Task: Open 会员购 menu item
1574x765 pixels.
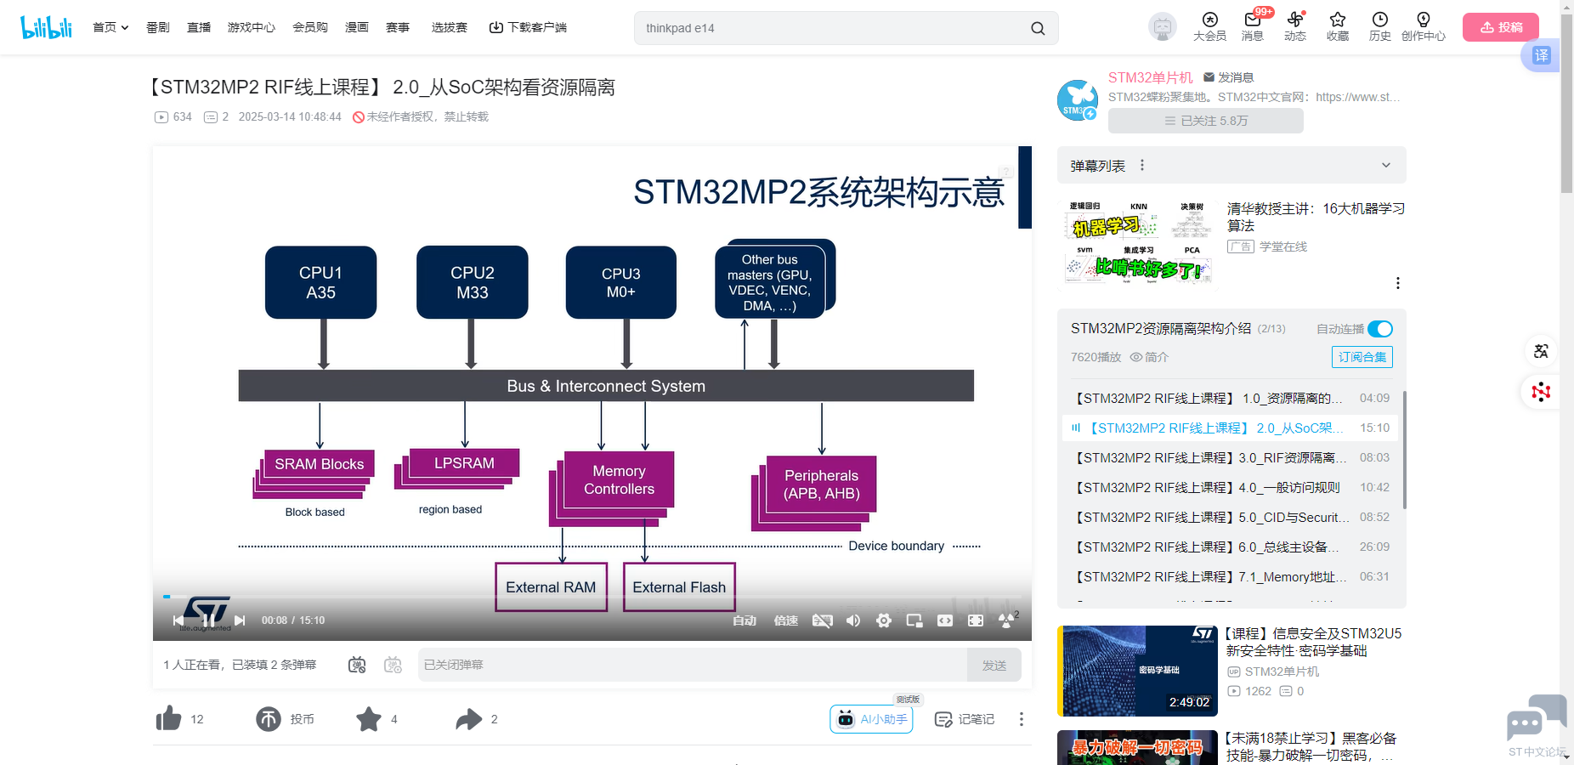Action: 310,27
